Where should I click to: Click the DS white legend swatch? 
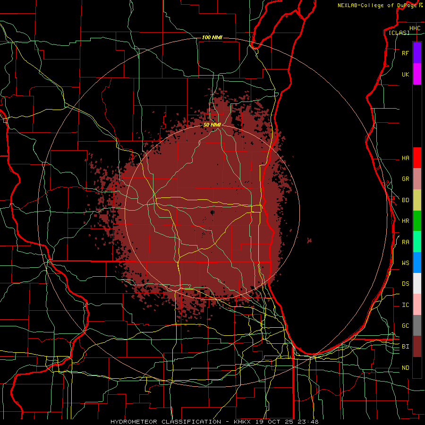pyautogui.click(x=417, y=283)
